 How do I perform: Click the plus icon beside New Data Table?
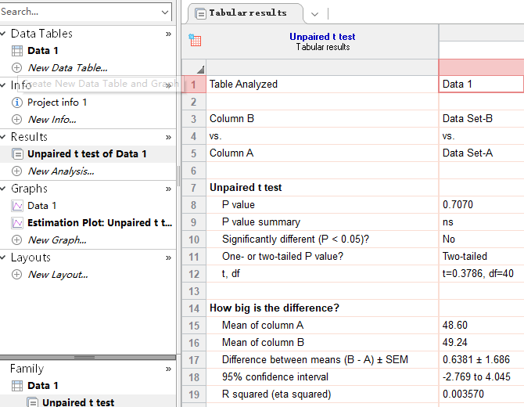click(16, 68)
